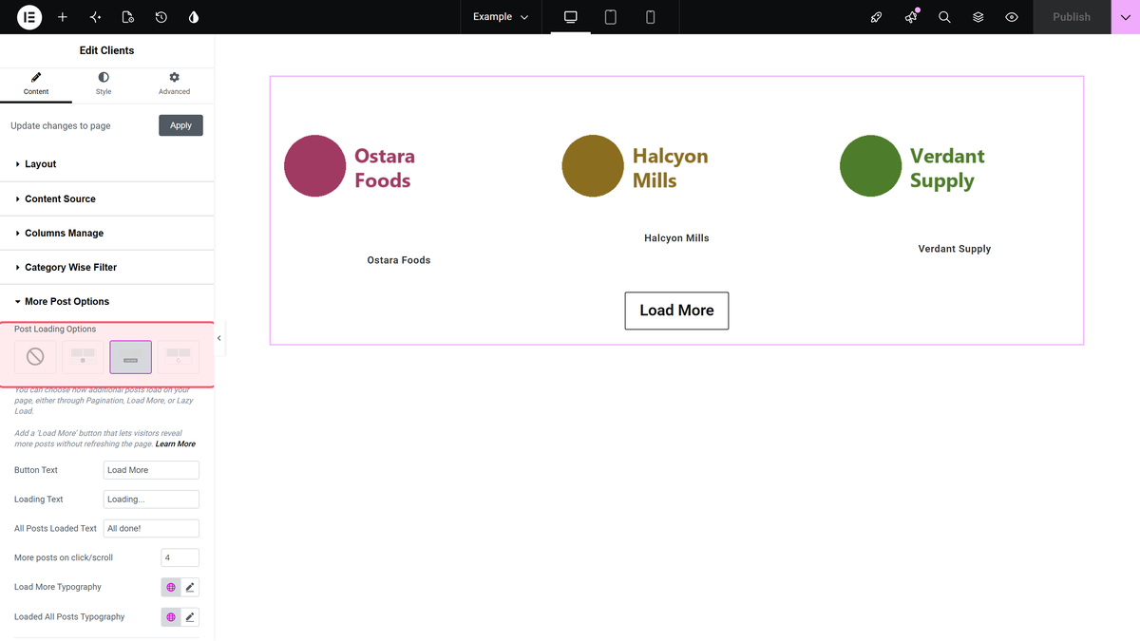This screenshot has height=641, width=1140.
Task: Open the AI sparkle tool icon
Action: click(x=95, y=17)
